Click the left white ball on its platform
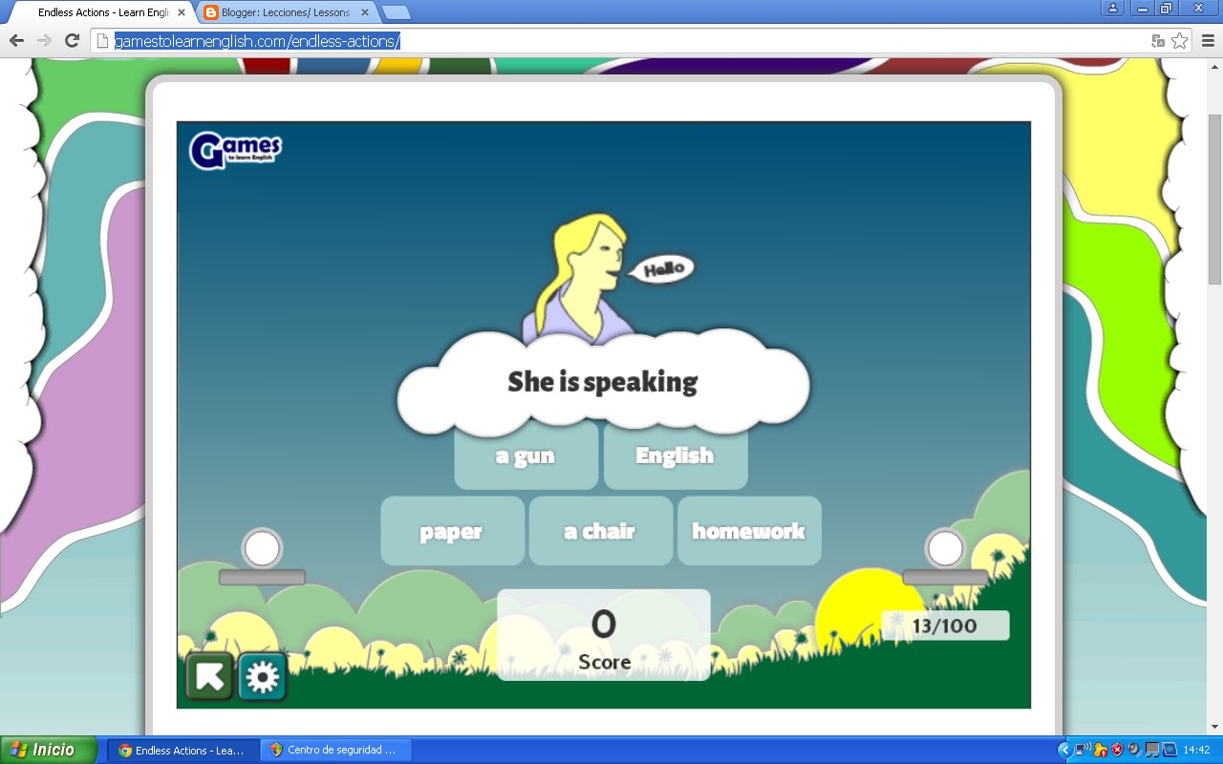The width and height of the screenshot is (1223, 764). [x=260, y=548]
